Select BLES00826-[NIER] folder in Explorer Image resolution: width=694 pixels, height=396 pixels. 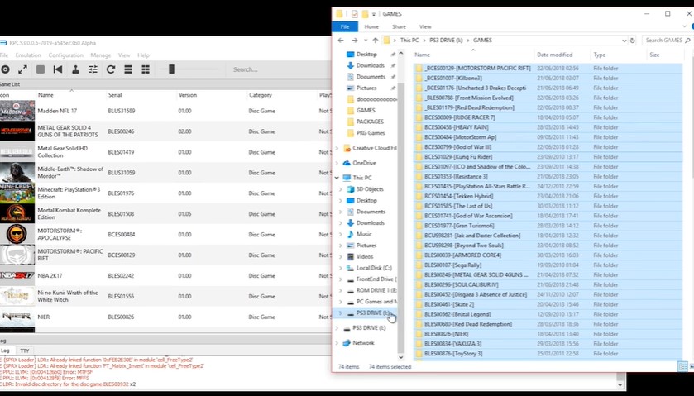(446, 334)
